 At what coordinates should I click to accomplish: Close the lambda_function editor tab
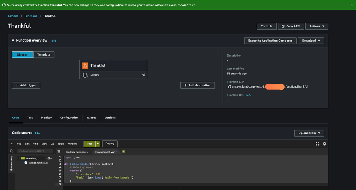pos(87,152)
